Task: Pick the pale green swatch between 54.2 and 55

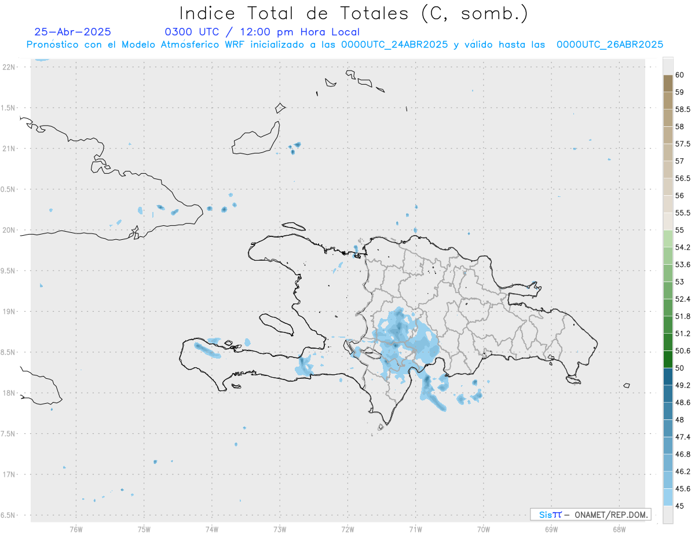Action: pyautogui.click(x=668, y=239)
